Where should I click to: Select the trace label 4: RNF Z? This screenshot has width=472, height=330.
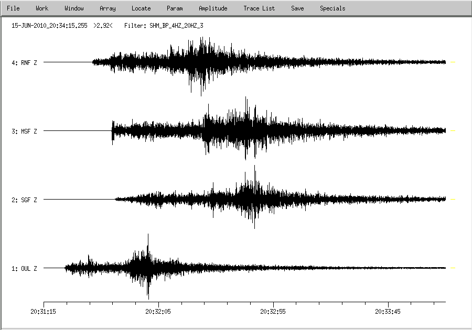pos(24,63)
